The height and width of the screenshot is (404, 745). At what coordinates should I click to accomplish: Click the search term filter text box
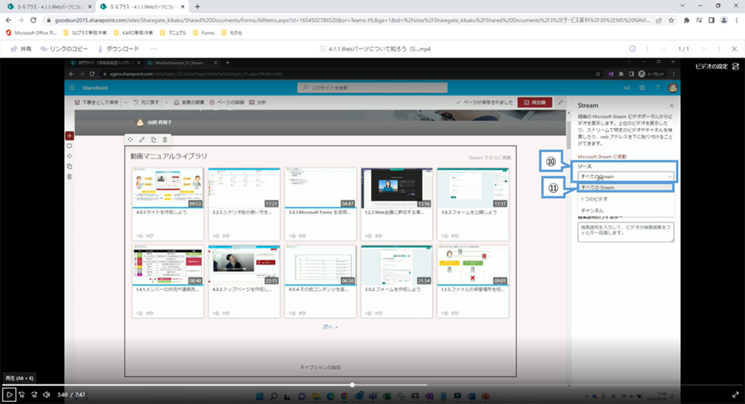tap(626, 233)
